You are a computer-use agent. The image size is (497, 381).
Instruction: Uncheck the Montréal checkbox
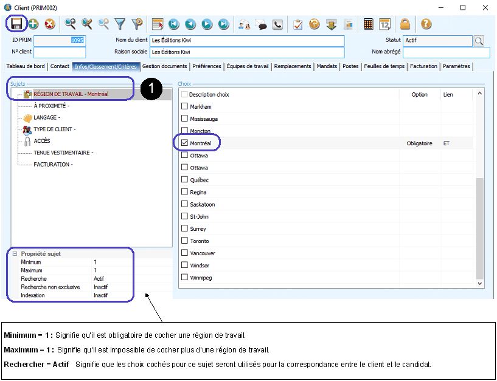(x=185, y=143)
